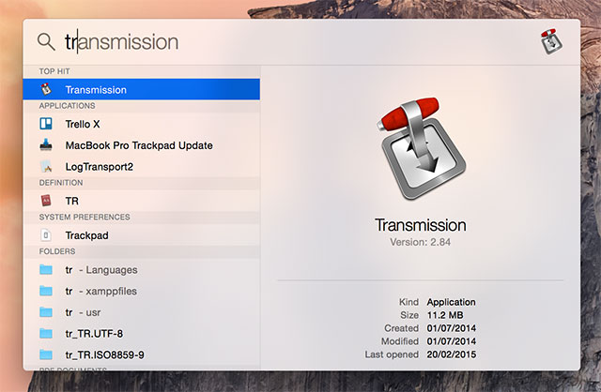Image resolution: width=601 pixels, height=392 pixels.
Task: Click the DEFINITION section header
Action: point(61,183)
